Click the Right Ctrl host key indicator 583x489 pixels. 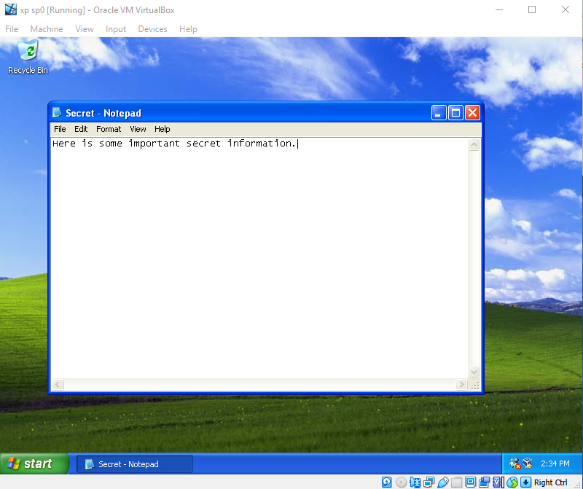[551, 482]
